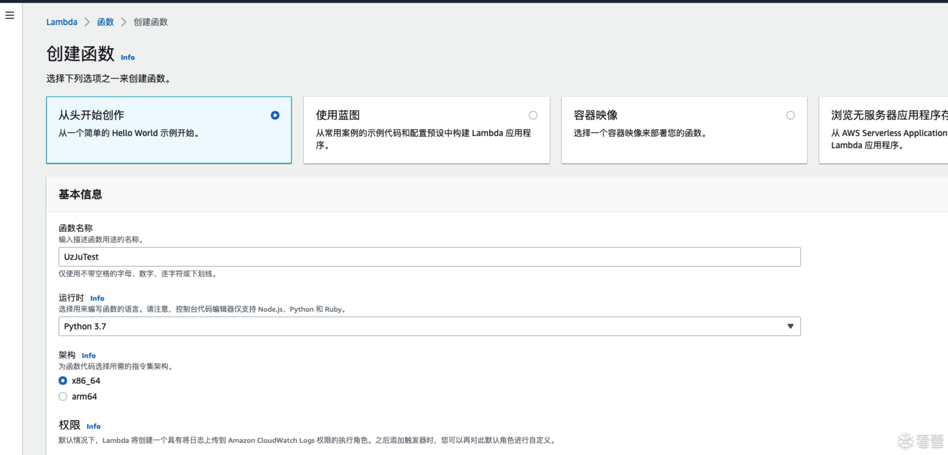Click the runtime dropdown arrow icon

[x=790, y=326]
